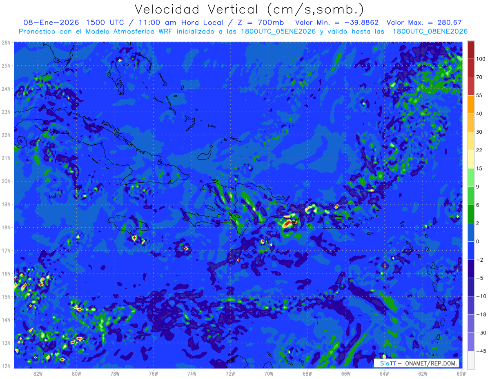Click the '16N' latitude label
This screenshot has height=379, width=490.
[6, 274]
